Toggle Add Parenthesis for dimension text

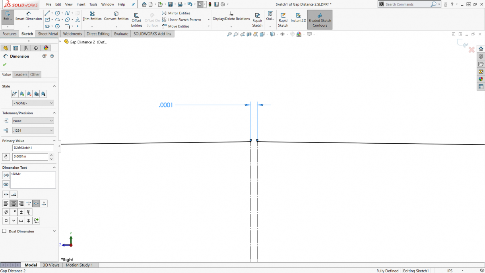[6, 175]
